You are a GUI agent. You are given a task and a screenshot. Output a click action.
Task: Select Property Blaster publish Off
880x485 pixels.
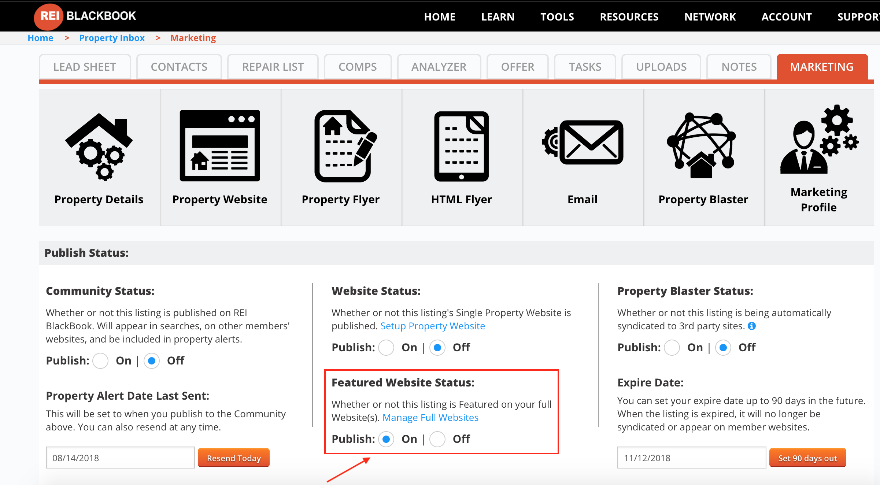tap(723, 348)
